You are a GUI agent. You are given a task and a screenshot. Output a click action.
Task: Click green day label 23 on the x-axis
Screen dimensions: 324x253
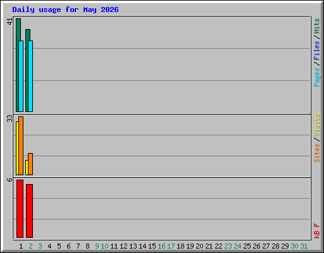pyautogui.click(x=228, y=246)
